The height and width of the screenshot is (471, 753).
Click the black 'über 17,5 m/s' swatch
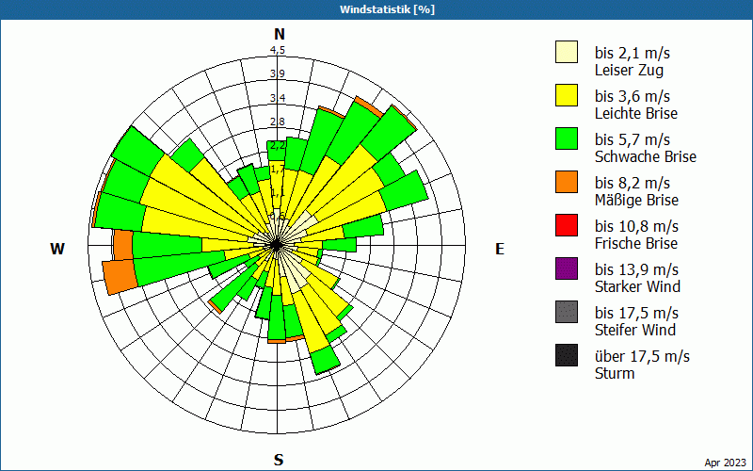567,355
